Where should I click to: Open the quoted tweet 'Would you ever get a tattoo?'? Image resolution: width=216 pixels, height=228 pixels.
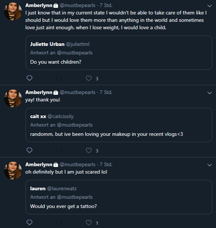click(119, 197)
